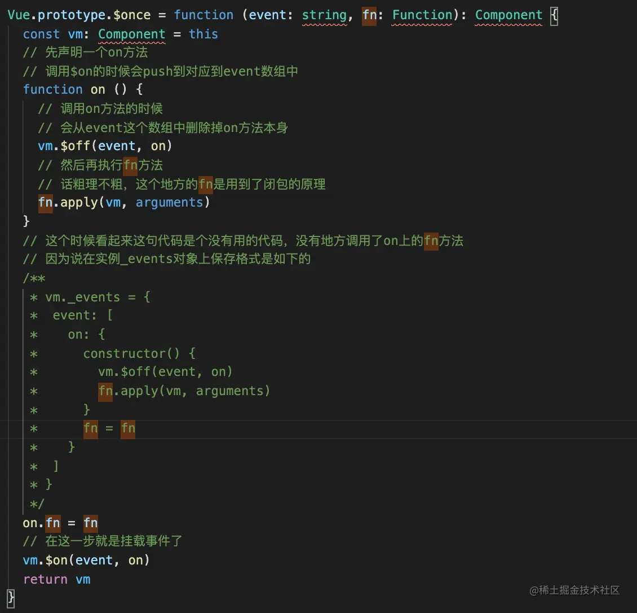Click the 'return vm' statement
Screen dimensions: 637x613
coord(56,580)
